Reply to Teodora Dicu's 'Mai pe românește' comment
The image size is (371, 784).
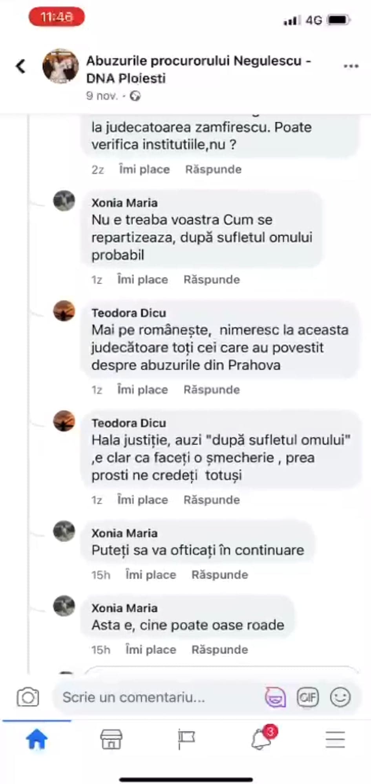[x=212, y=389]
